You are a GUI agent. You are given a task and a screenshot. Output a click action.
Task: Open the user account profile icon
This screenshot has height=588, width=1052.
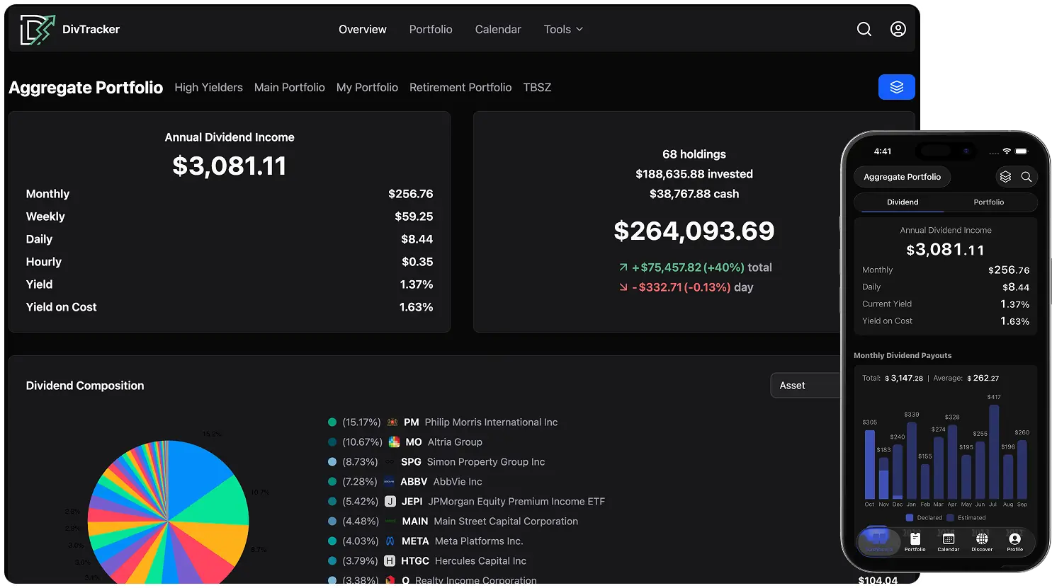[x=898, y=29]
